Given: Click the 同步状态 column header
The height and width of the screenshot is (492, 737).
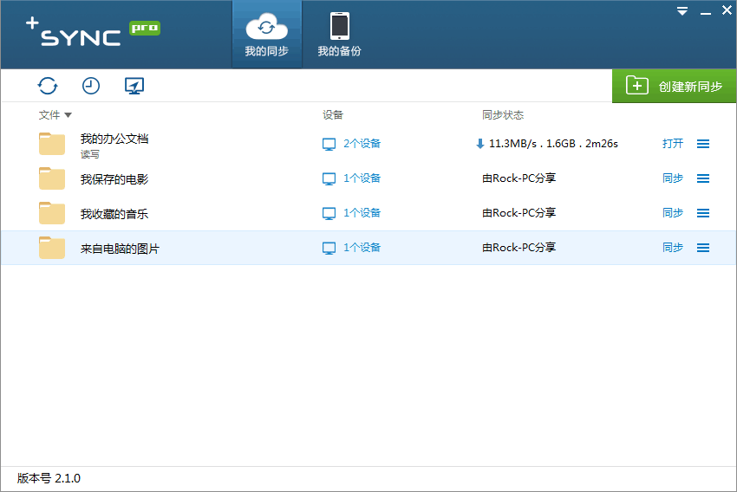Looking at the screenshot, I should 503,115.
